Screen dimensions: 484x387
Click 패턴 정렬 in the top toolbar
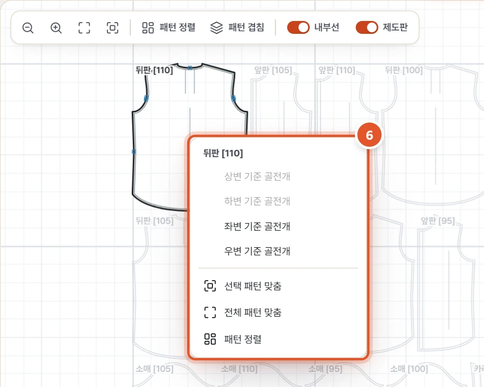(x=169, y=27)
